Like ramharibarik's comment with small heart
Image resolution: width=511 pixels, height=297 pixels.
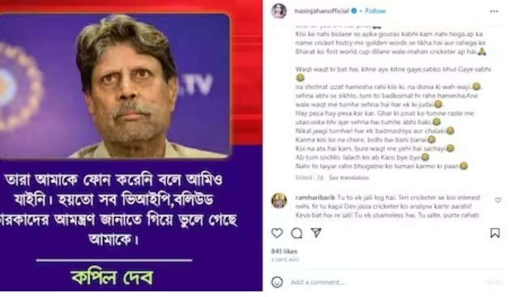[498, 200]
